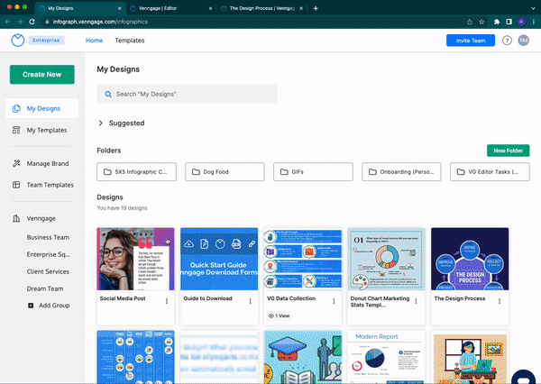Open the VG Data Collection thumbnail
Viewport: 541px width, 384px height.
point(303,259)
